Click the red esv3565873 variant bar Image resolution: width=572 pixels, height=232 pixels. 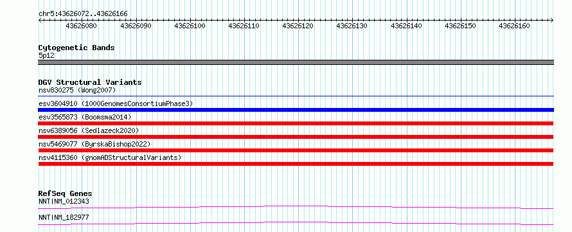(x=296, y=123)
